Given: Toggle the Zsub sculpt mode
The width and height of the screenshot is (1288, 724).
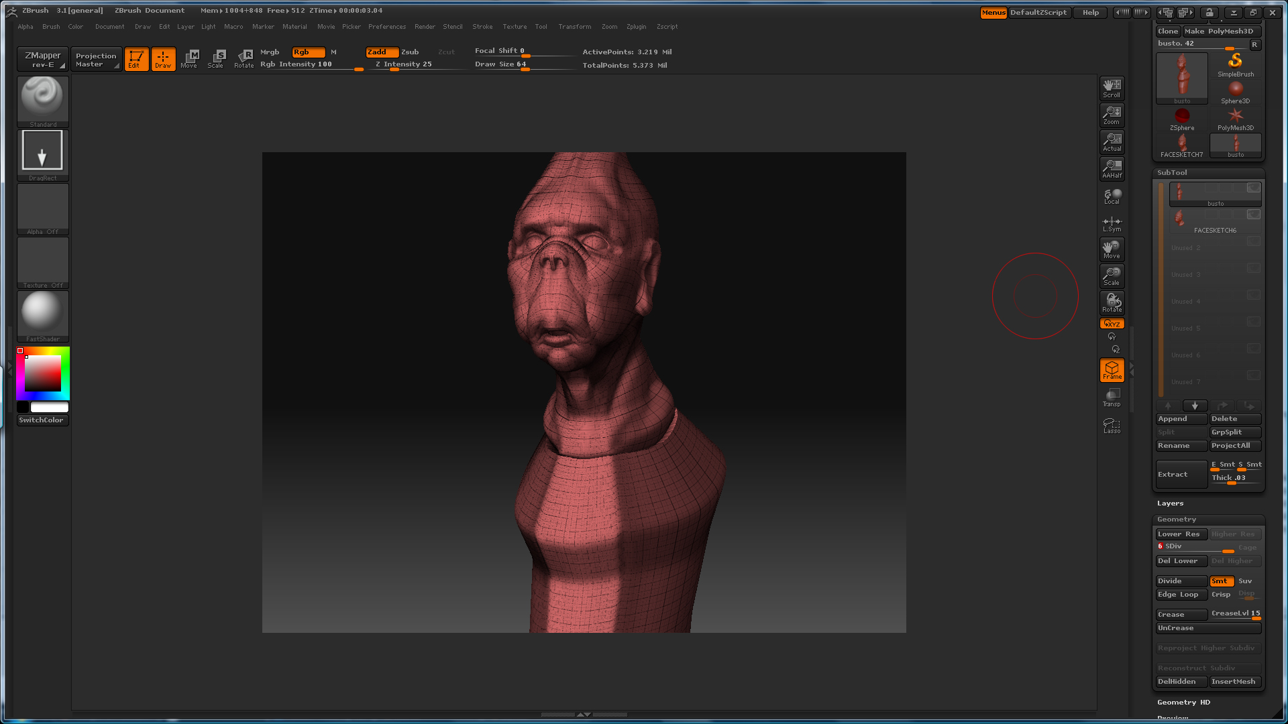Looking at the screenshot, I should [x=410, y=52].
